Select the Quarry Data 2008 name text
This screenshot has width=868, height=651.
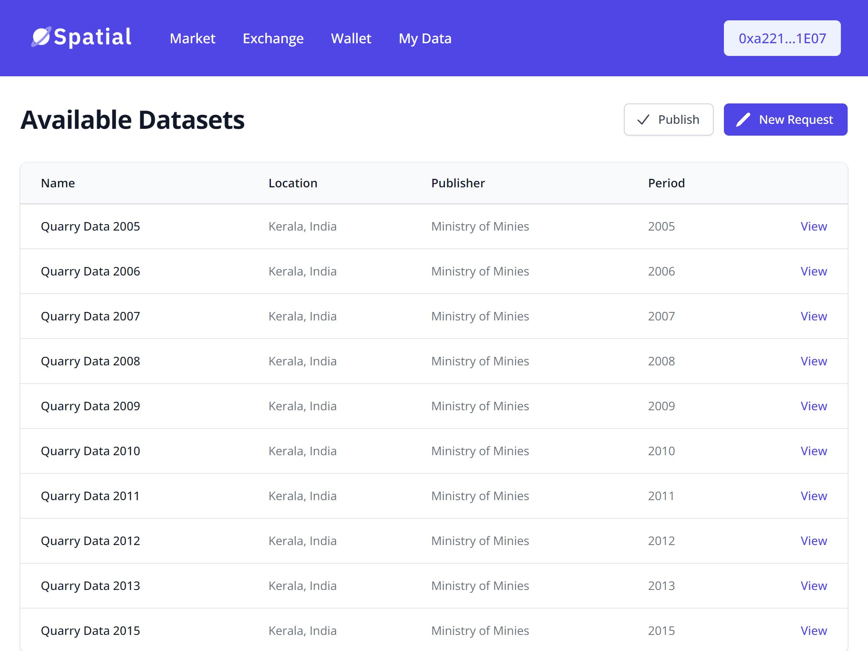pyautogui.click(x=90, y=361)
